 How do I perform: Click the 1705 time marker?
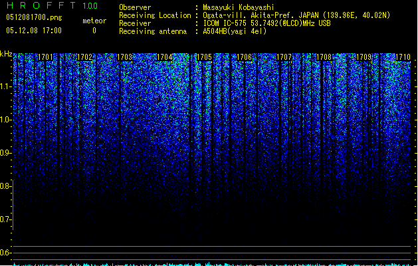[x=204, y=57]
